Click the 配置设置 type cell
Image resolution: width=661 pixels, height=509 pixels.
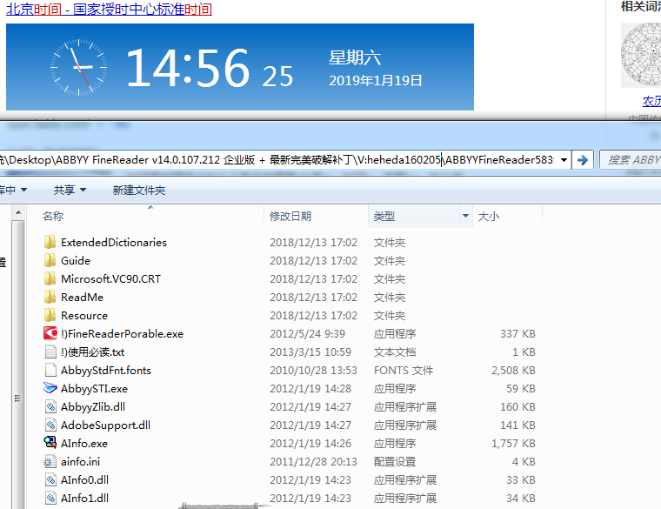395,462
